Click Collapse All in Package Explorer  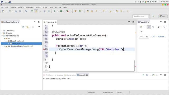click(23, 27)
